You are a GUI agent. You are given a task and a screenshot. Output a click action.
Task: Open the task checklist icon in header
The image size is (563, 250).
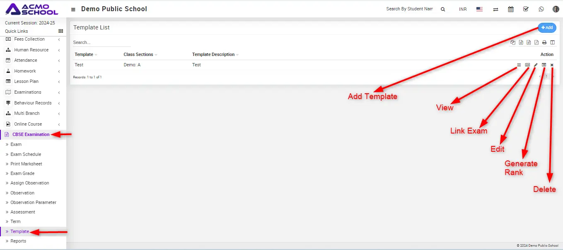(x=526, y=9)
